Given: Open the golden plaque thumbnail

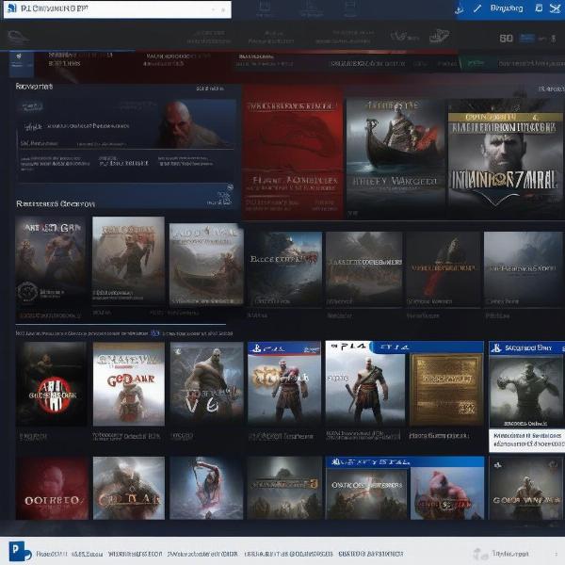Looking at the screenshot, I should tap(446, 389).
